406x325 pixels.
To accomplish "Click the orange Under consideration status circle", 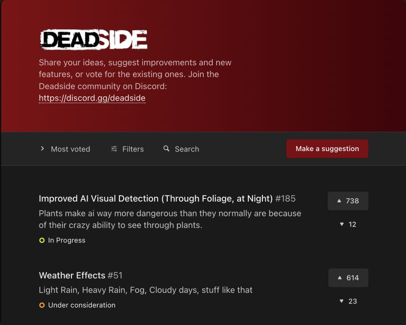I will [x=42, y=305].
